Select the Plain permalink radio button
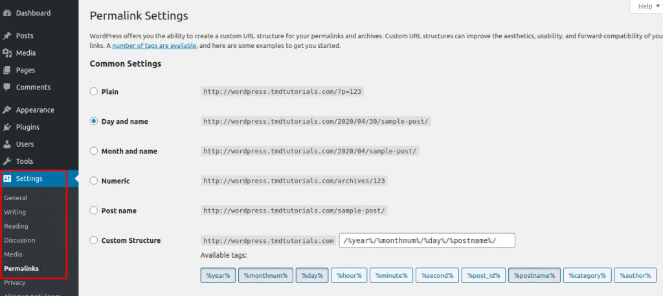This screenshot has width=663, height=296. (x=94, y=92)
